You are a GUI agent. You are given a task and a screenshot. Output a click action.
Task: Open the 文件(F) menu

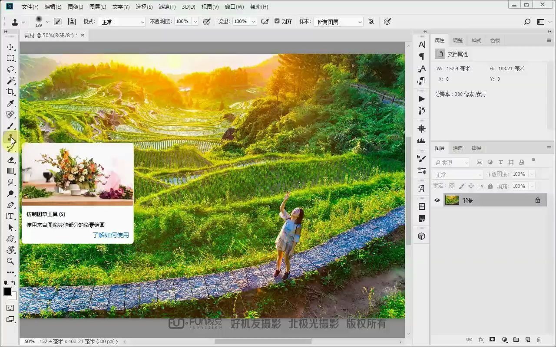pos(30,7)
